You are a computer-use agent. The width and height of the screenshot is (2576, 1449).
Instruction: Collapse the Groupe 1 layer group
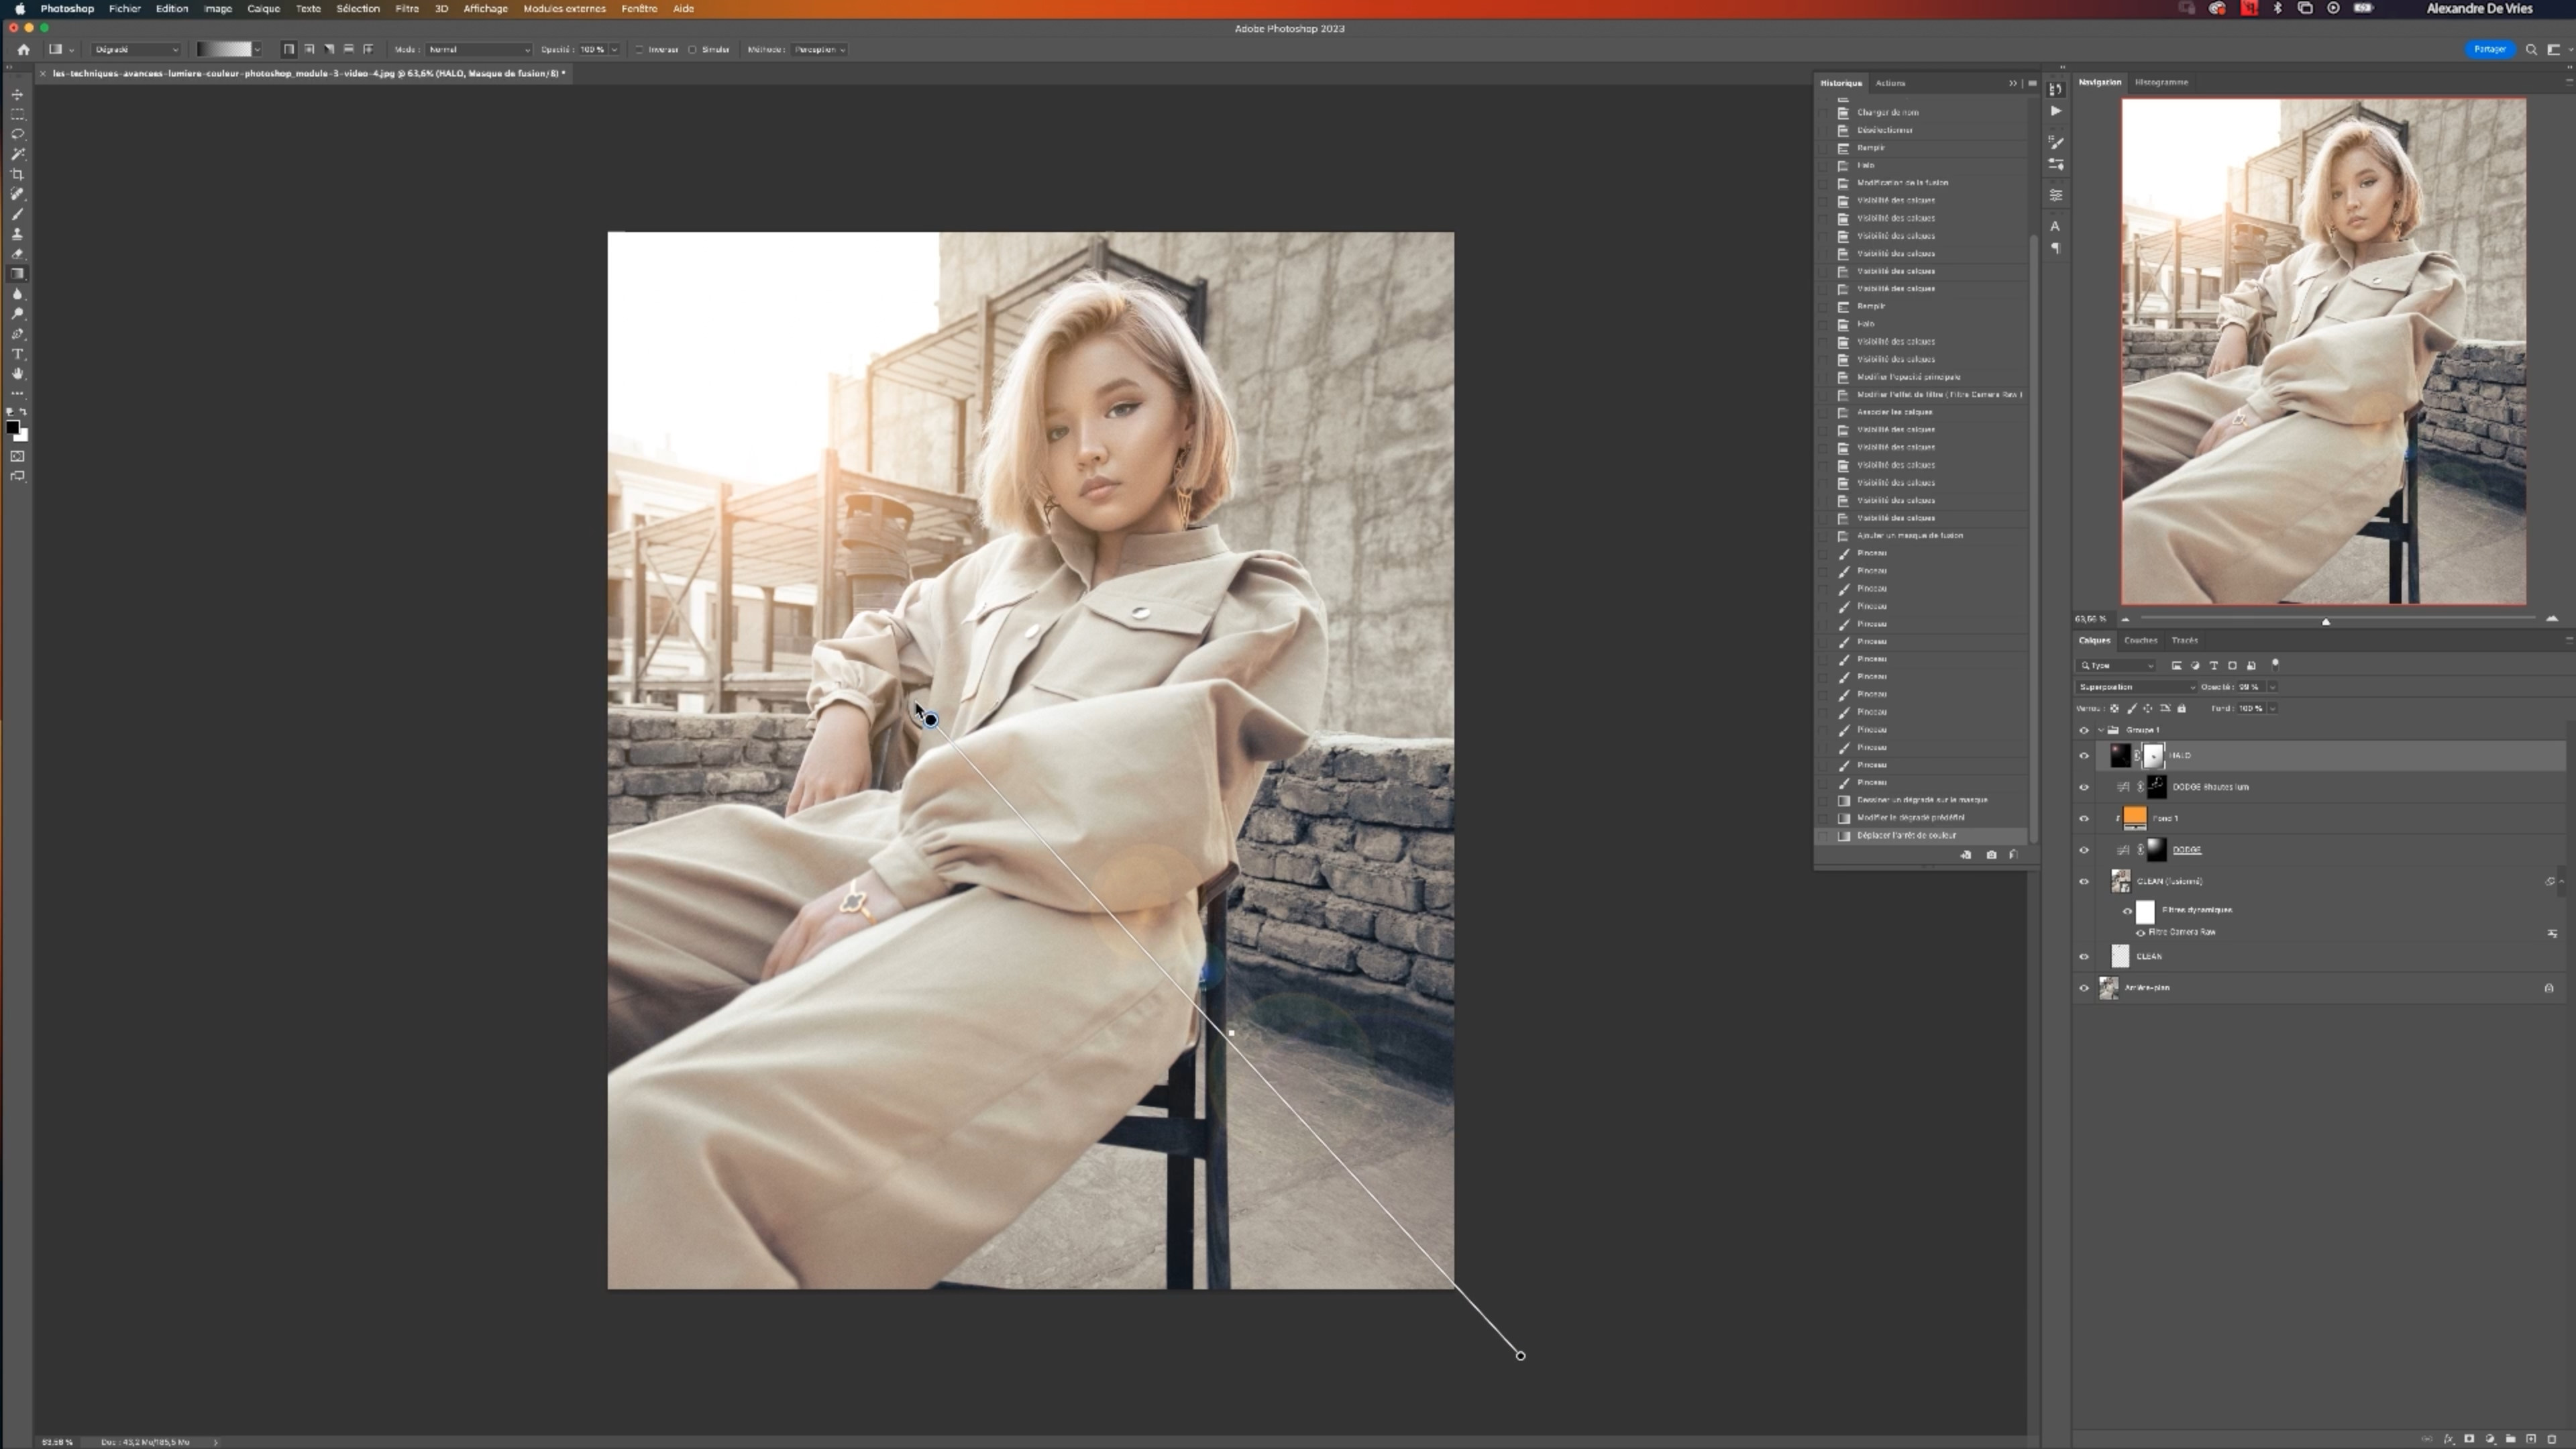point(2100,730)
